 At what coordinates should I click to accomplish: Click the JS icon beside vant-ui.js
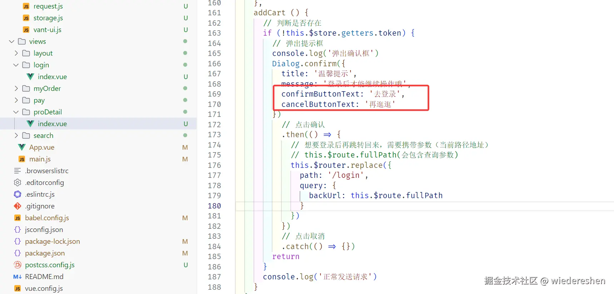[x=26, y=30]
